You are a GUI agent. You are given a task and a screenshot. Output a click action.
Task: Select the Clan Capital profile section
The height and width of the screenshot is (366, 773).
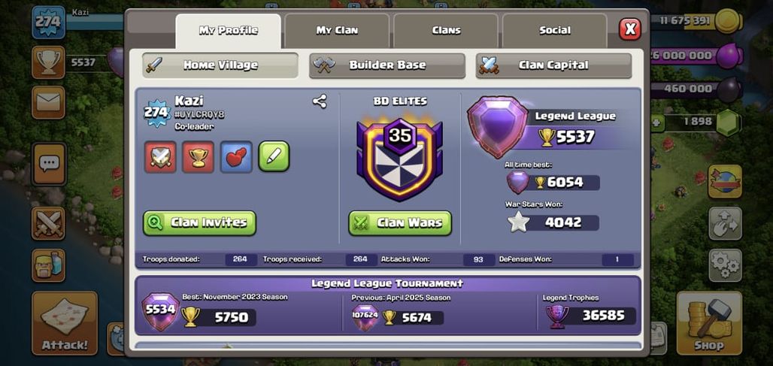[553, 65]
